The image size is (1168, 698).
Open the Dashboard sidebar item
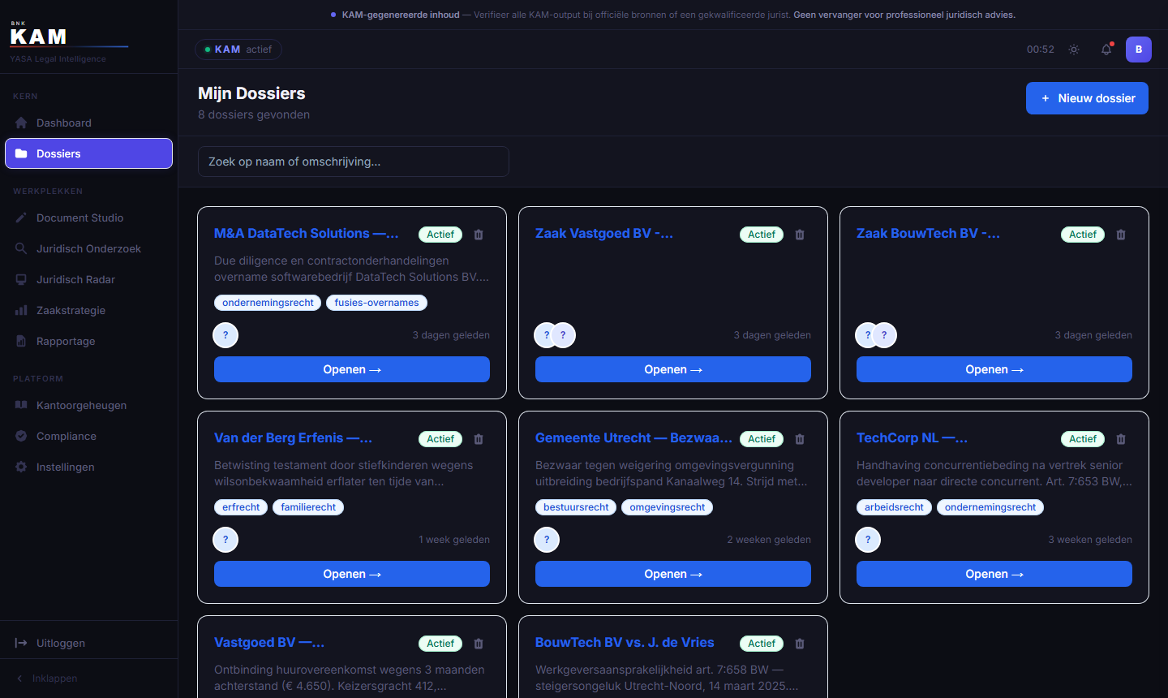88,123
